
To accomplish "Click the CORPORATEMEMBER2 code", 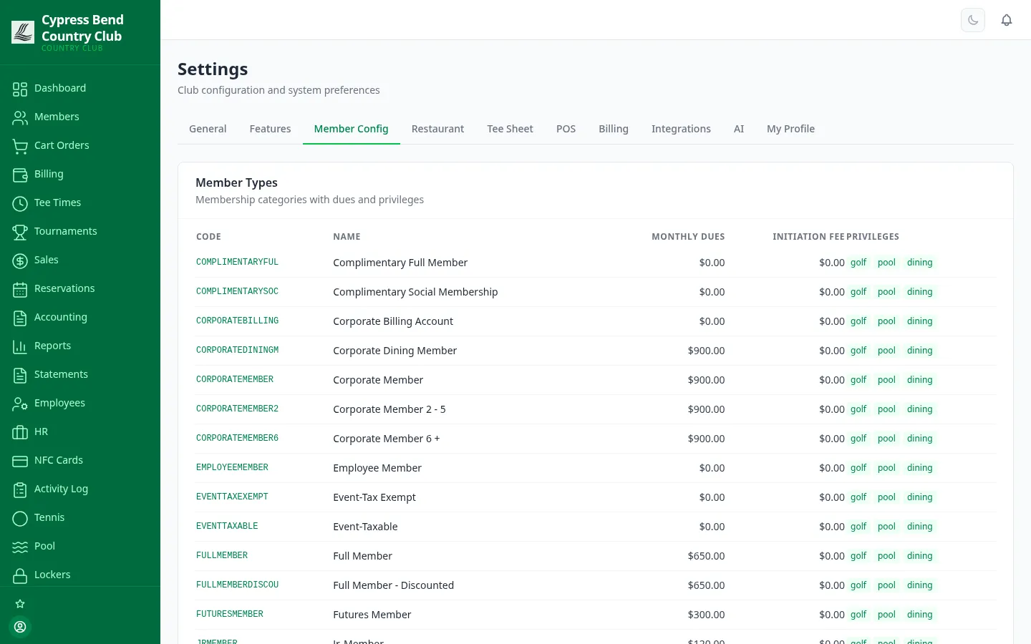I will [x=237, y=409].
